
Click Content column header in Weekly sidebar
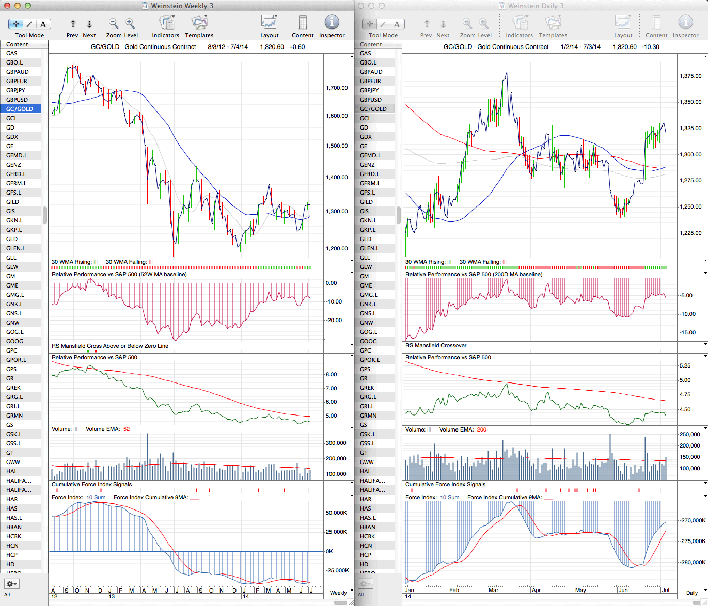[18, 44]
